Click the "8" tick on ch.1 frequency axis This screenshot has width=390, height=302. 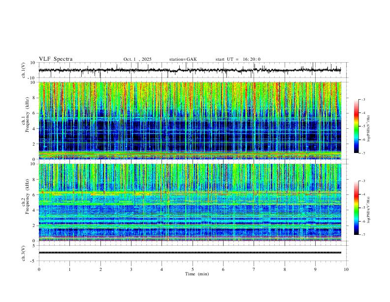tap(34, 98)
